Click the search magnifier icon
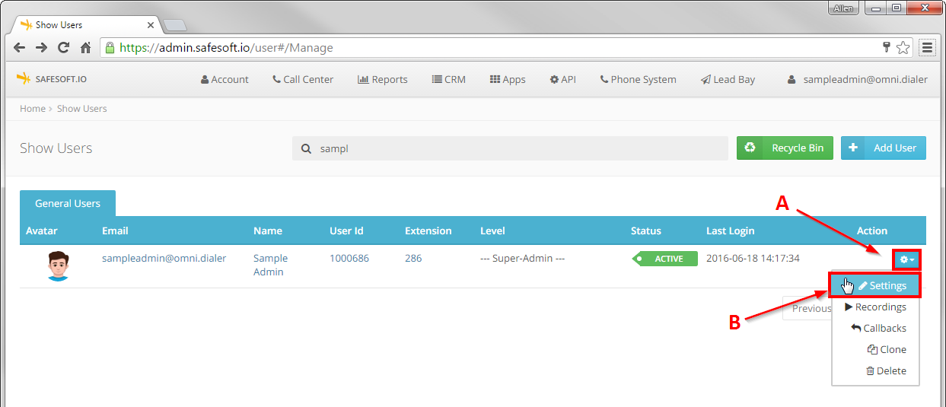946x407 pixels. (x=306, y=149)
